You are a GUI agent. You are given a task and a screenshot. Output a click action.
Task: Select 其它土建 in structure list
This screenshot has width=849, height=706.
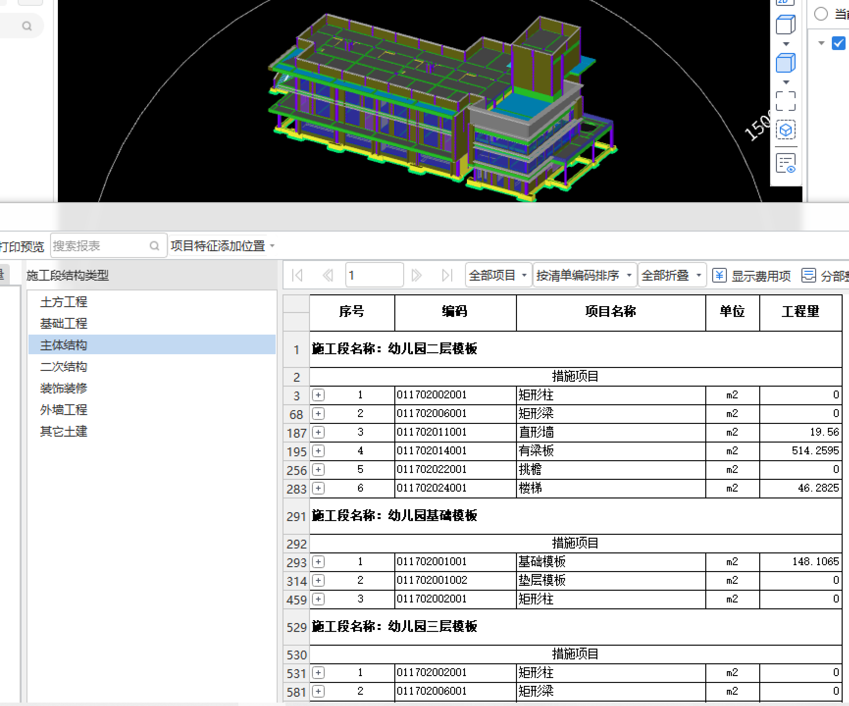(x=152, y=431)
